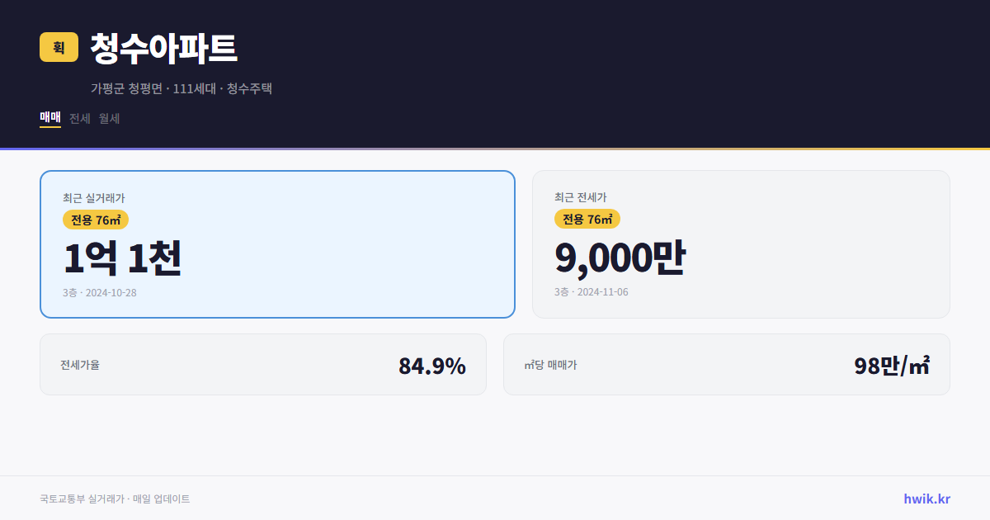Viewport: 990px width, 520px height.
Task: Select the active 매매 tab
Action: click(x=49, y=118)
